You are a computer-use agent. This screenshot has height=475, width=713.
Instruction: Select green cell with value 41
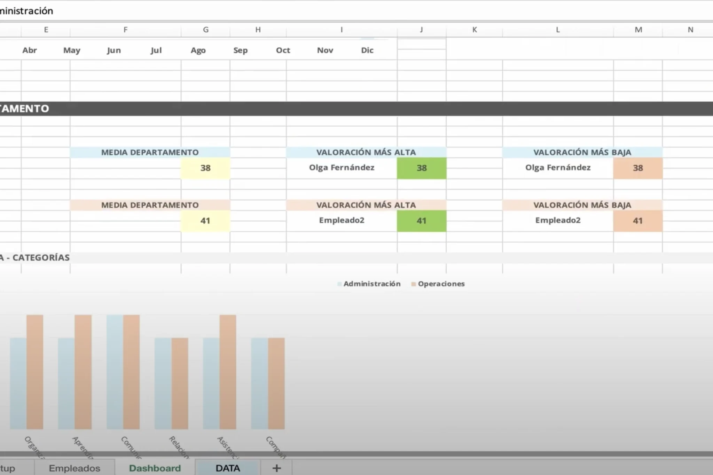point(422,221)
